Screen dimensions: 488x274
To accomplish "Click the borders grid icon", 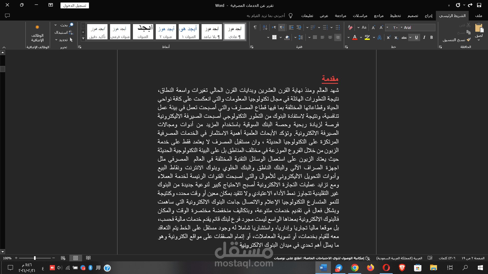I will [274, 38].
